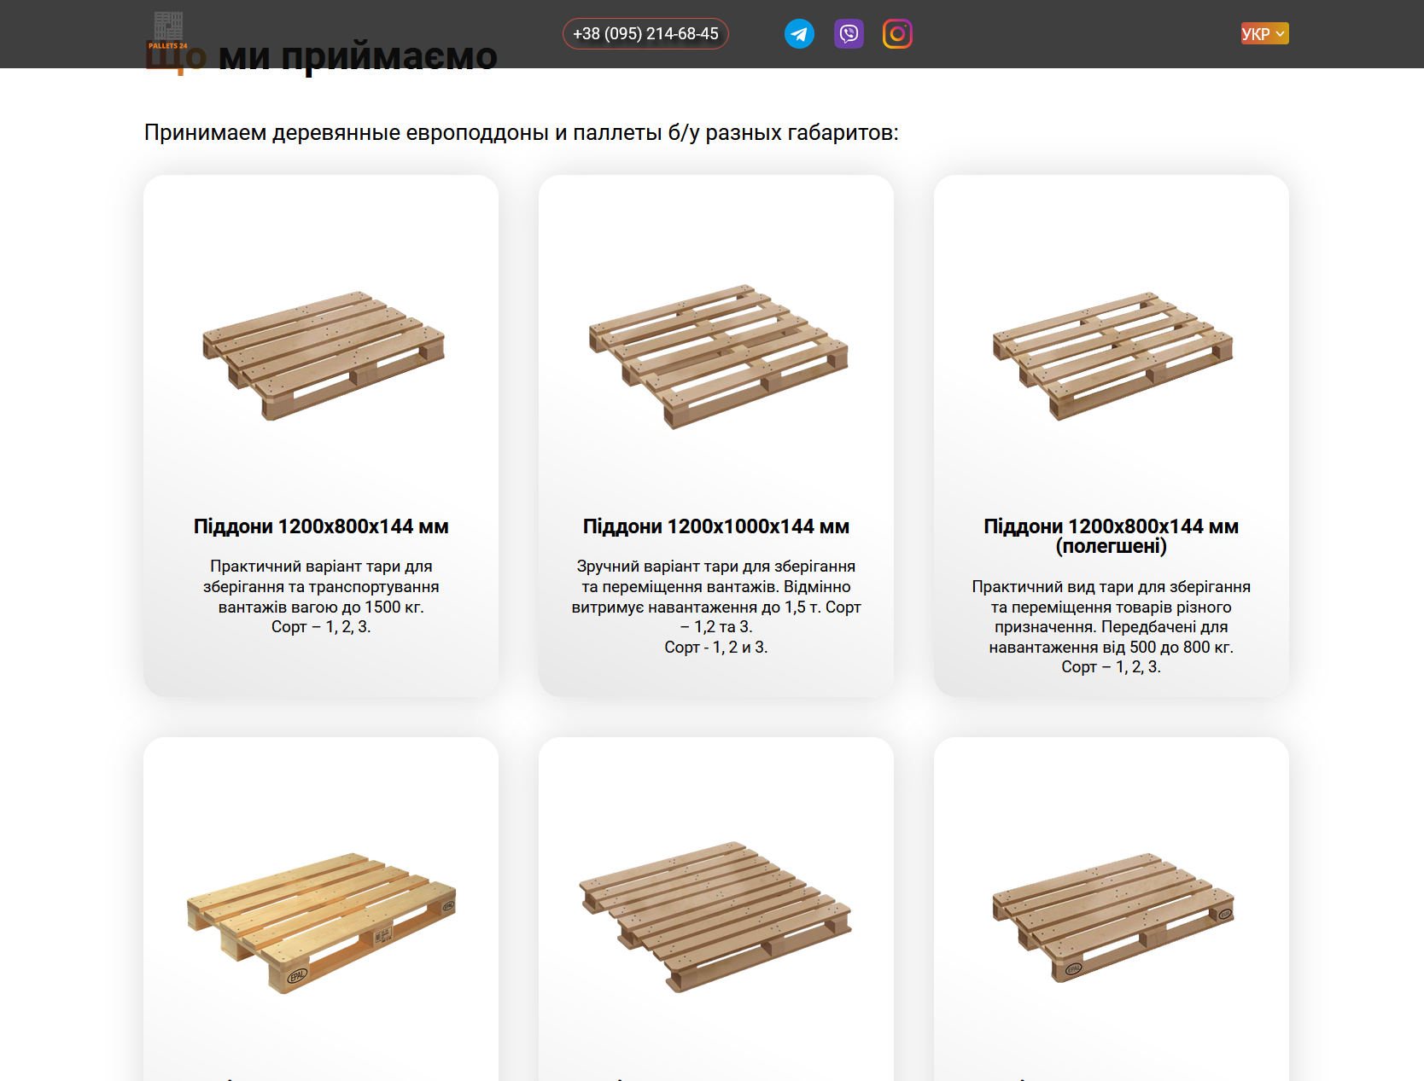
Task: Click the Pallets 24 logo
Action: [168, 31]
